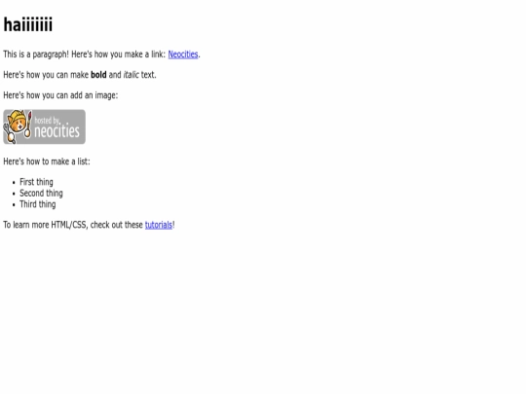526x394 pixels.
Task: Click the bold word 'bold'
Action: (98, 75)
